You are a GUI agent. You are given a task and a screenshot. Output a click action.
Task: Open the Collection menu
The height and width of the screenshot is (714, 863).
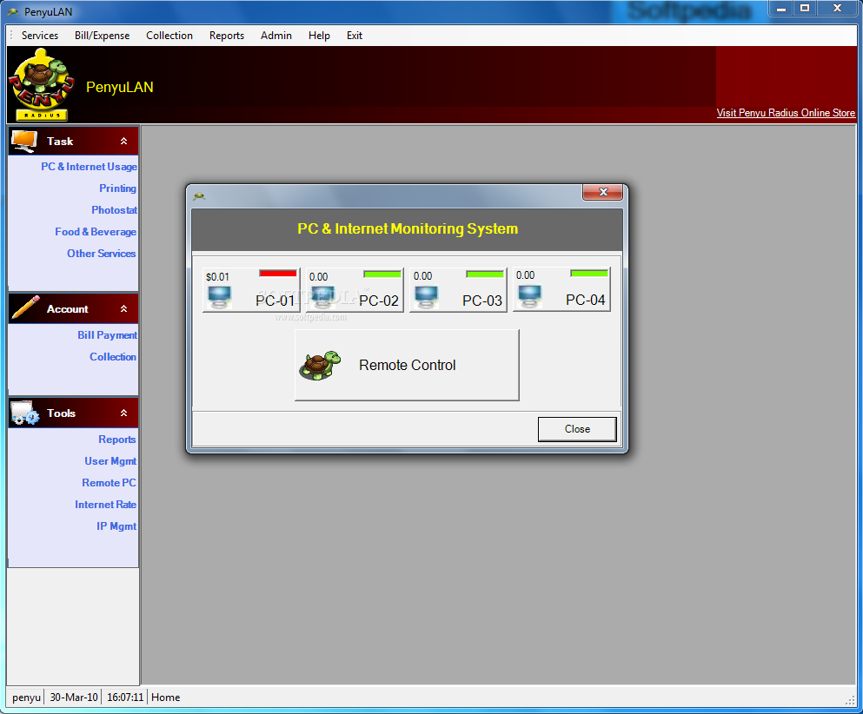point(169,36)
